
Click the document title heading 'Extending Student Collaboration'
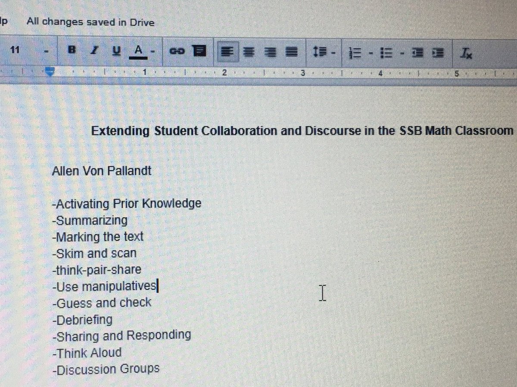tap(303, 131)
